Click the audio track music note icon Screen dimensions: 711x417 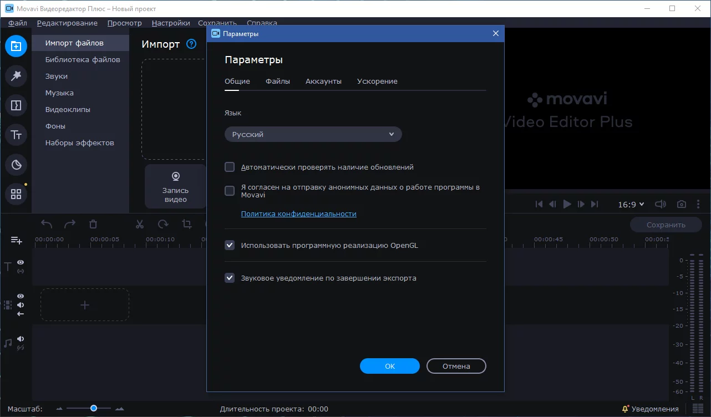8,343
